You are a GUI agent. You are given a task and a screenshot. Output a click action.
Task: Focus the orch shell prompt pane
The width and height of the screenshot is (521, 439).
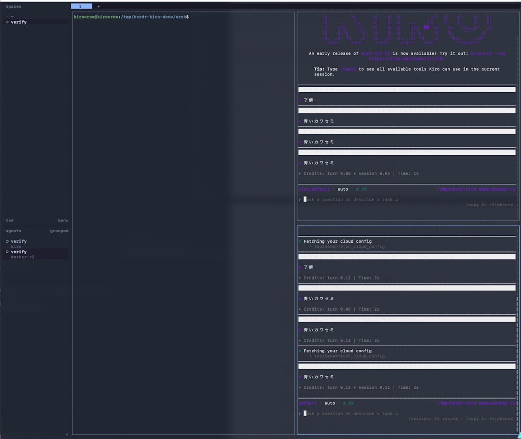pyautogui.click(x=183, y=223)
